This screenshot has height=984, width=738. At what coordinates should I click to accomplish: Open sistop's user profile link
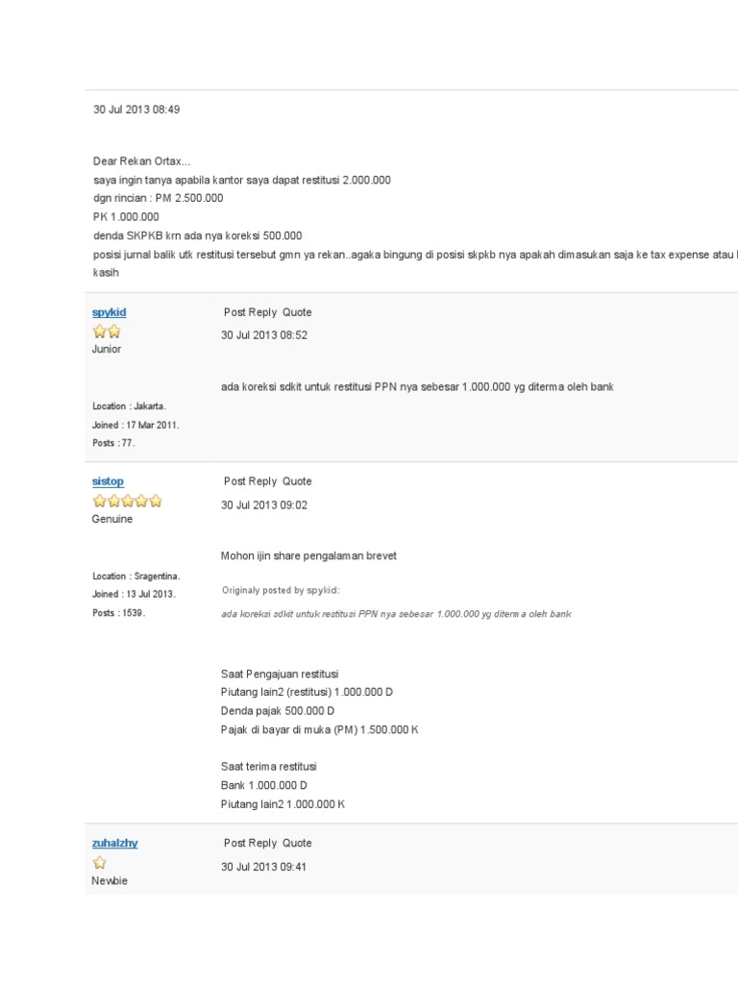[108, 481]
